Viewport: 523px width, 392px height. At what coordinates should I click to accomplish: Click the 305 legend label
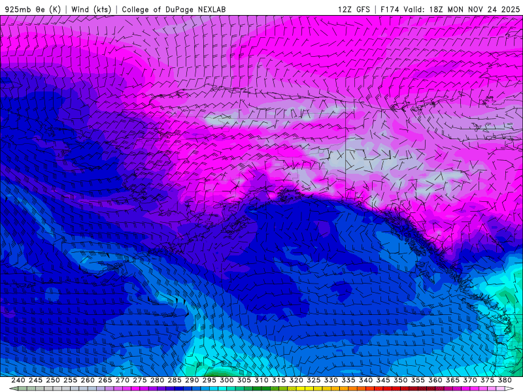[x=244, y=380]
